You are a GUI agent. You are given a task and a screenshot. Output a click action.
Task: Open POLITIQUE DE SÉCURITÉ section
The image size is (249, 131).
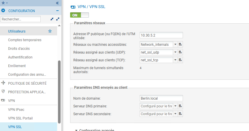point(27,83)
